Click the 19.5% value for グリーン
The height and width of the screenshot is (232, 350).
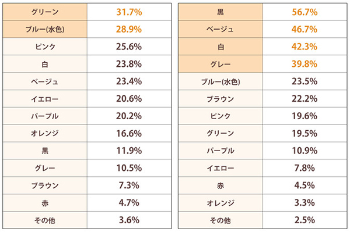coord(304,133)
